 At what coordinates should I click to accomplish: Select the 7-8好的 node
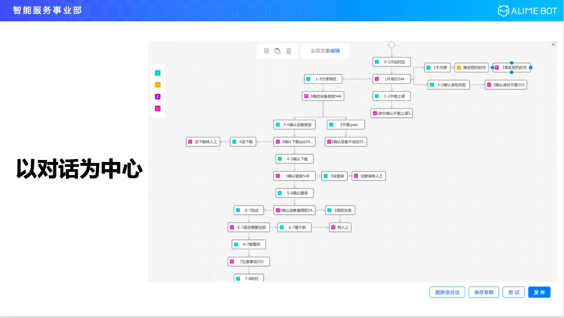[249, 278]
